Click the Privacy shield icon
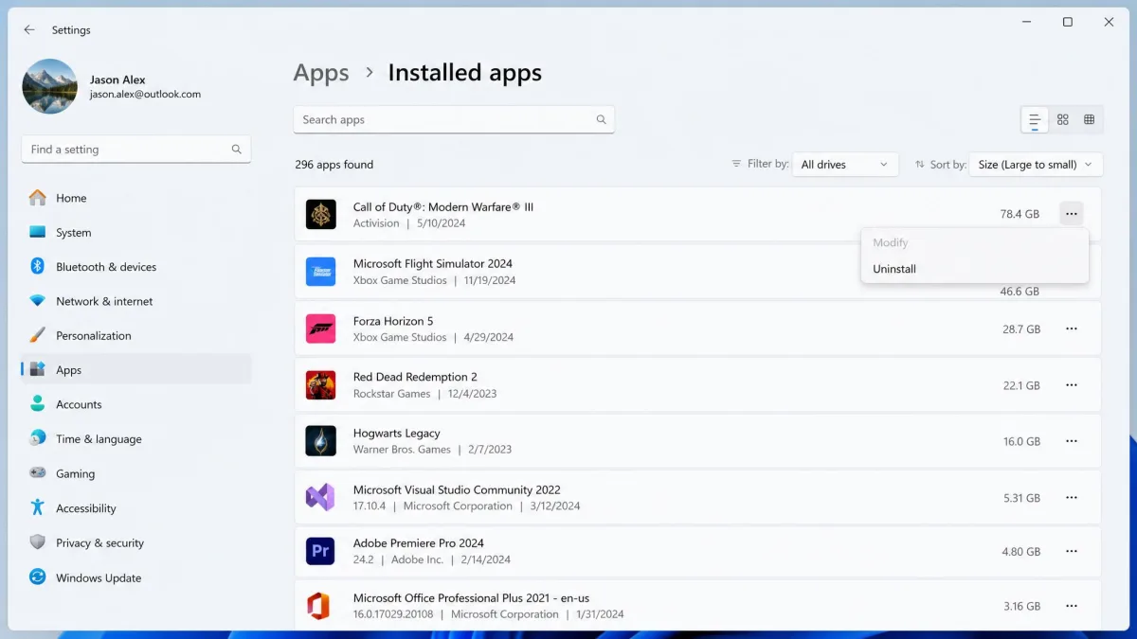 click(x=38, y=542)
